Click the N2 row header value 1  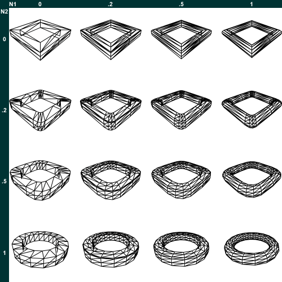[x=5, y=253]
